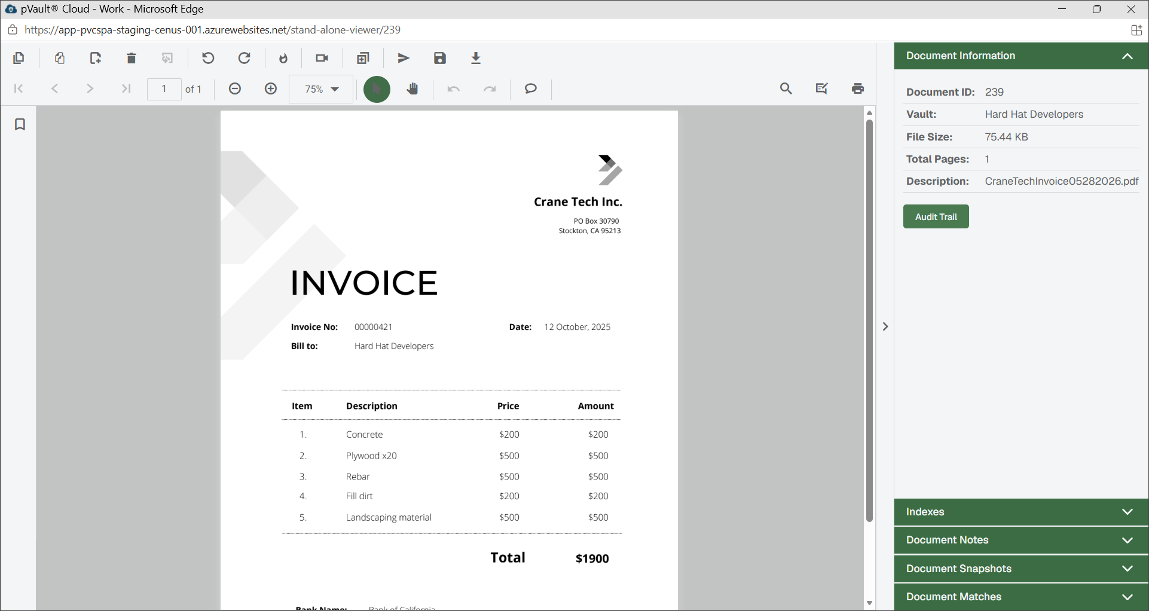Open the 75% zoom level dropdown
Screen dimensions: 1149x611
(321, 89)
